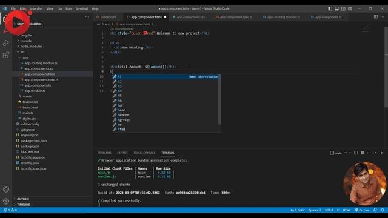Open terminal launch profile dropdown arrow
This screenshot has height=218, width=388.
(350, 153)
